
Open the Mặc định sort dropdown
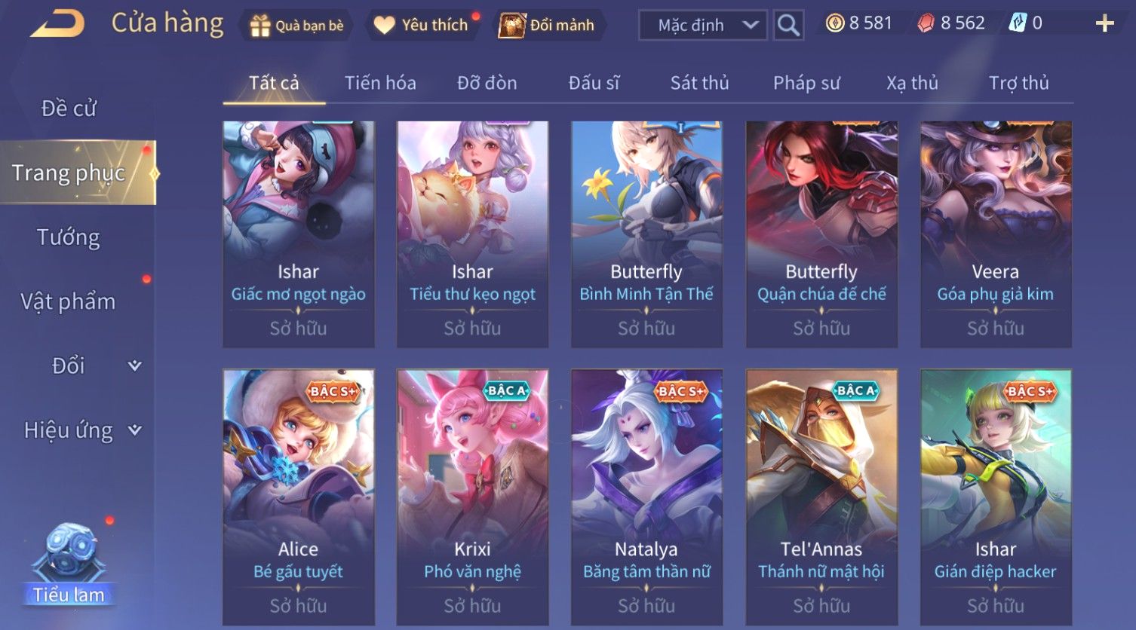703,25
